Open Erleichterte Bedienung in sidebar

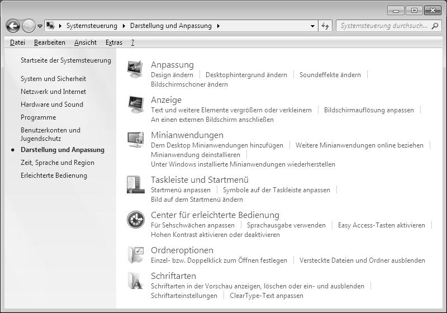[x=54, y=176]
